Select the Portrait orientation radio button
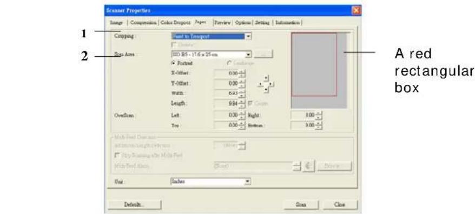 [174, 63]
